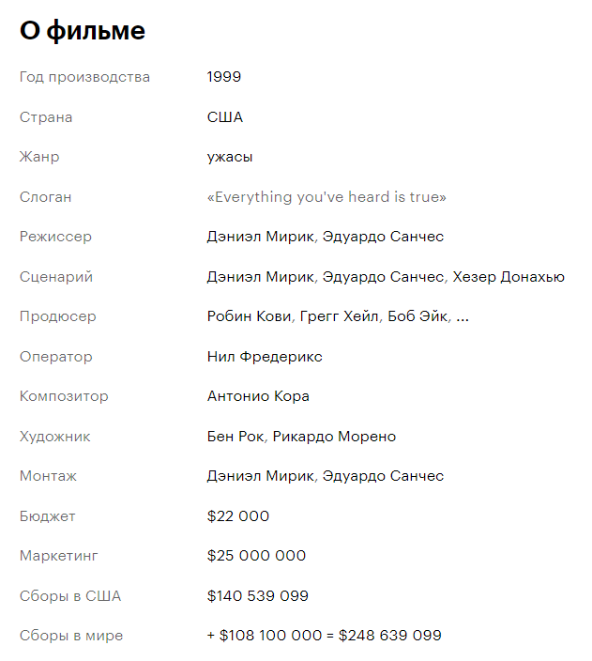Click the США country link
Screen dimensions: 592x661
(x=224, y=117)
